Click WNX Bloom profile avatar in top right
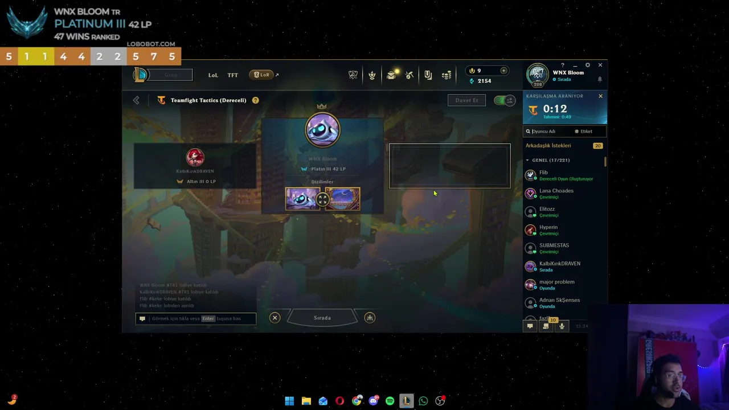The width and height of the screenshot is (729, 410). pyautogui.click(x=537, y=75)
